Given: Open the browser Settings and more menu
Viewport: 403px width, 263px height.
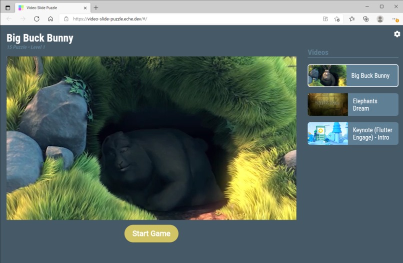Looking at the screenshot, I should tap(395, 19).
